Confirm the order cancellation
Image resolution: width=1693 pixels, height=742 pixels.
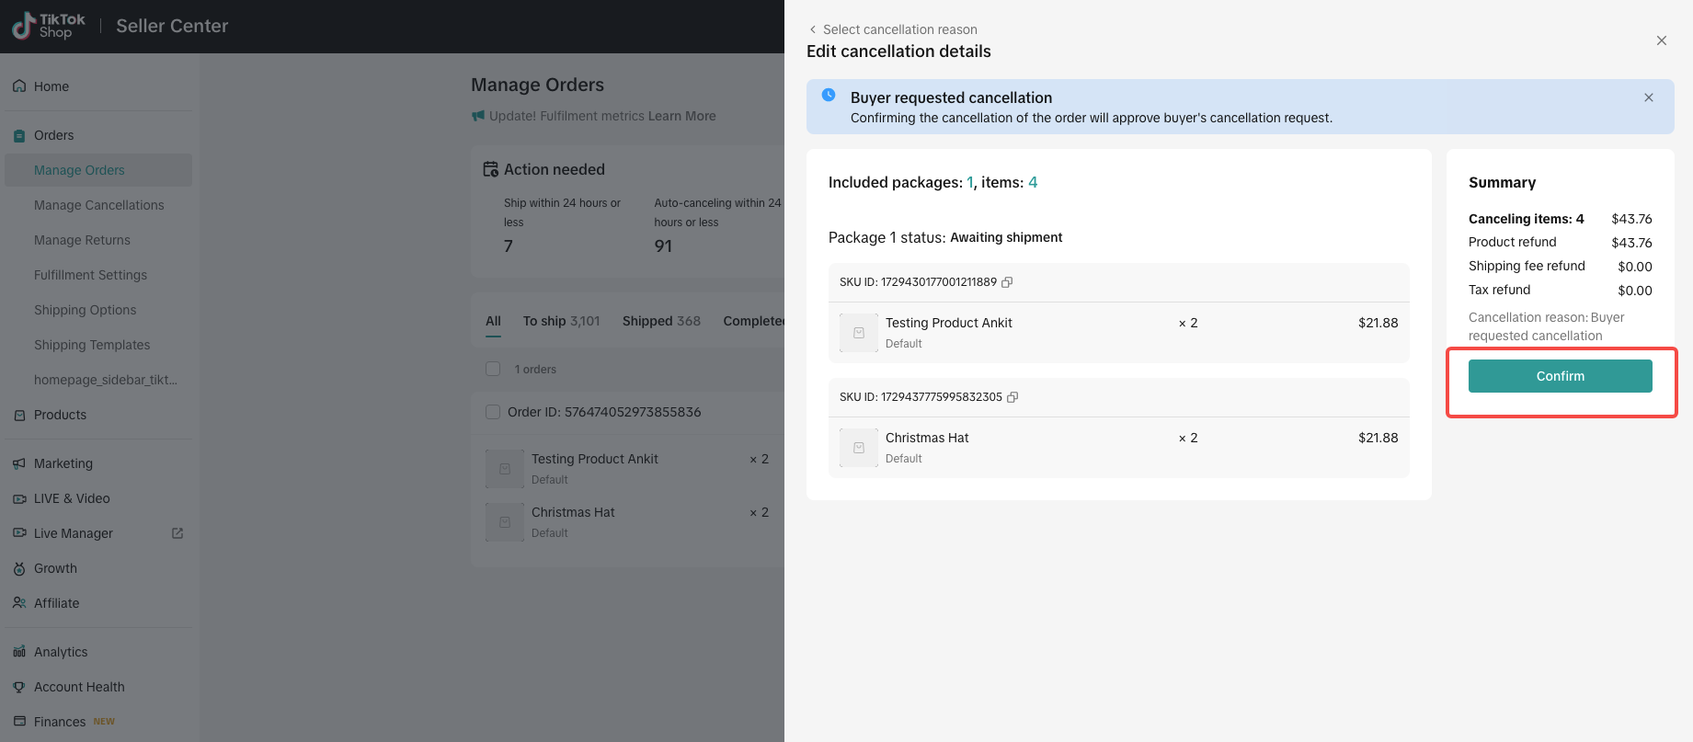coord(1560,376)
